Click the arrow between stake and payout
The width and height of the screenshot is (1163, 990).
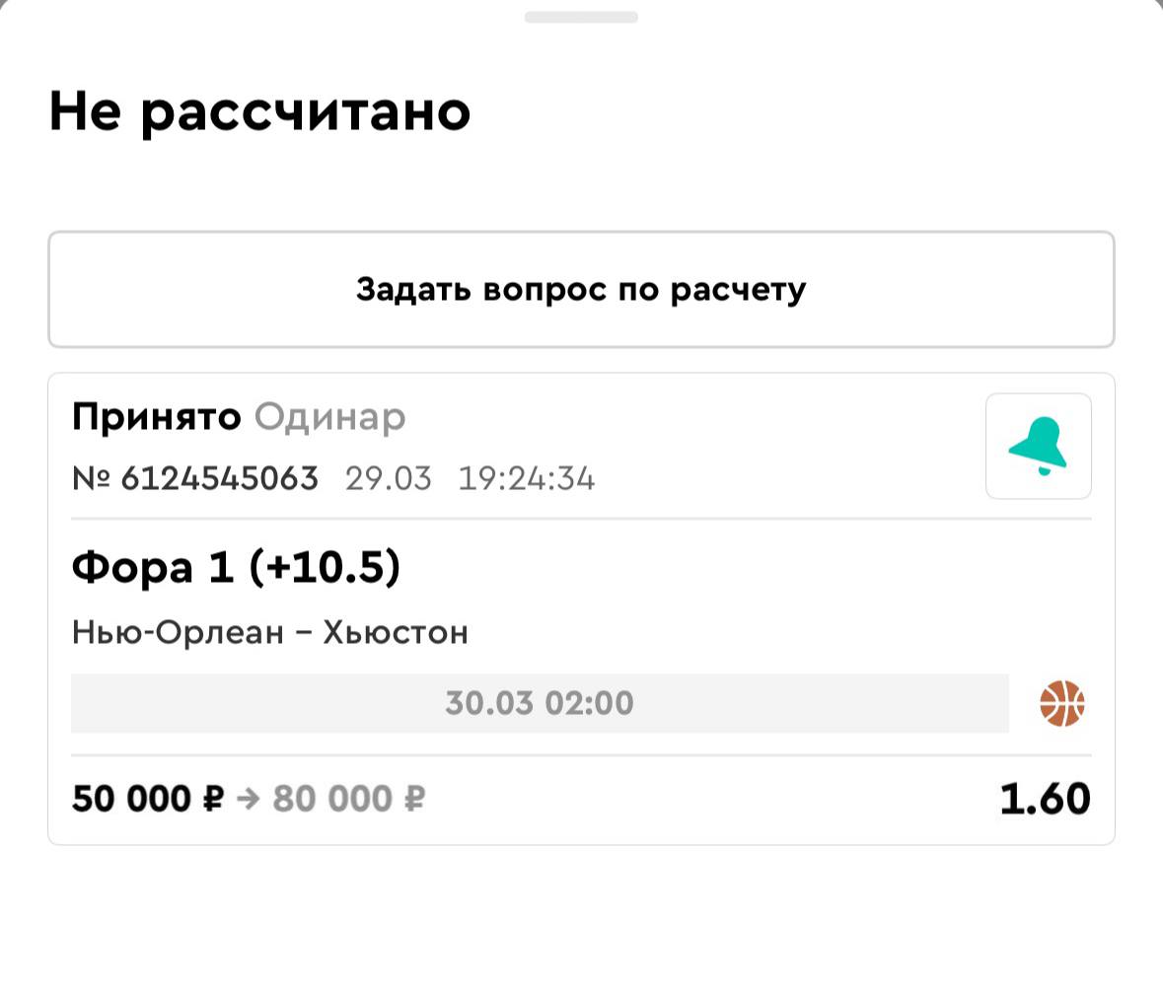[x=248, y=799]
